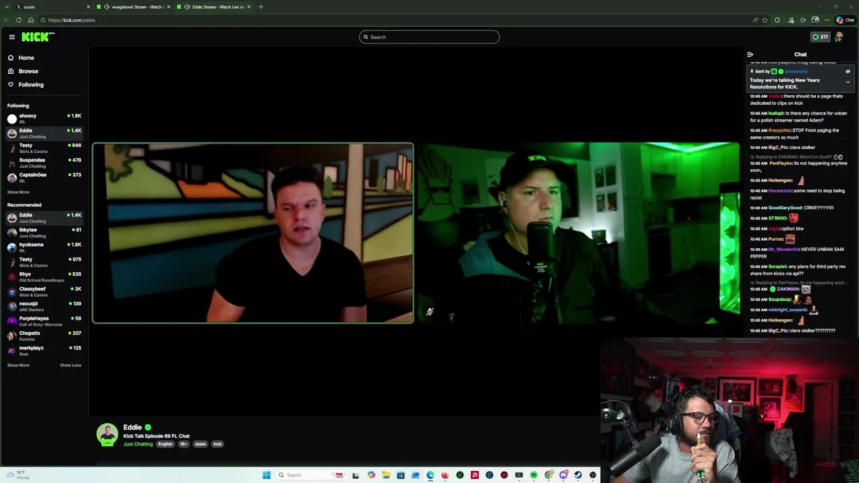
Task: Add this page to favorites
Action: (x=765, y=20)
